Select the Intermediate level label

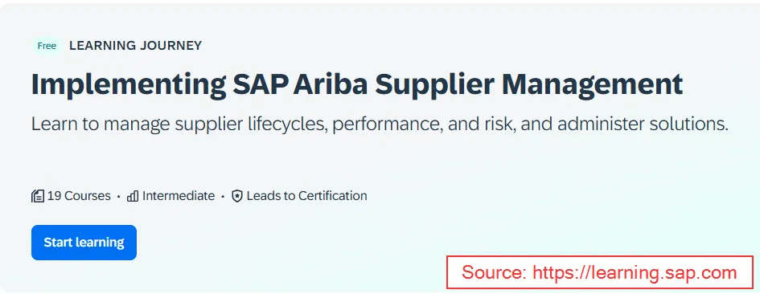click(179, 196)
